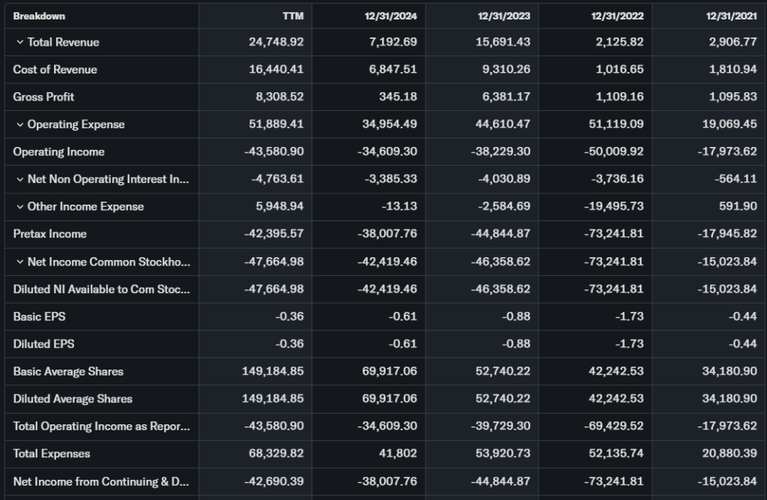Click the Basic Average Shares label
Image resolution: width=767 pixels, height=500 pixels.
coord(68,372)
